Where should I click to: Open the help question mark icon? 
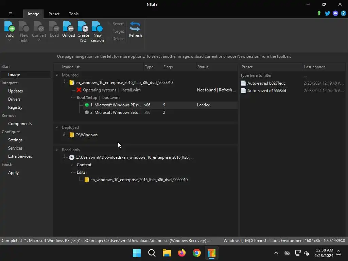(343, 13)
